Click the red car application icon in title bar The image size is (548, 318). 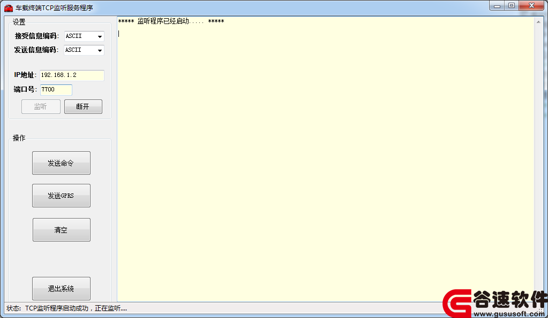pos(9,7)
